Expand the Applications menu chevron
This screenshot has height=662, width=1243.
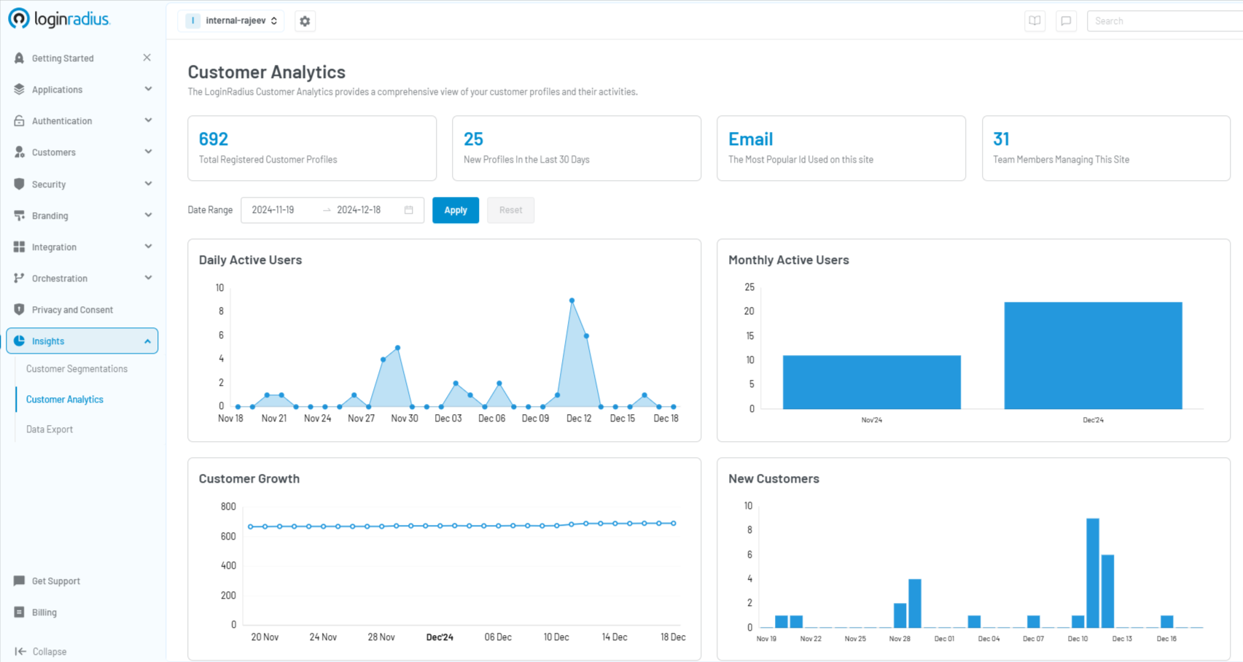tap(148, 89)
